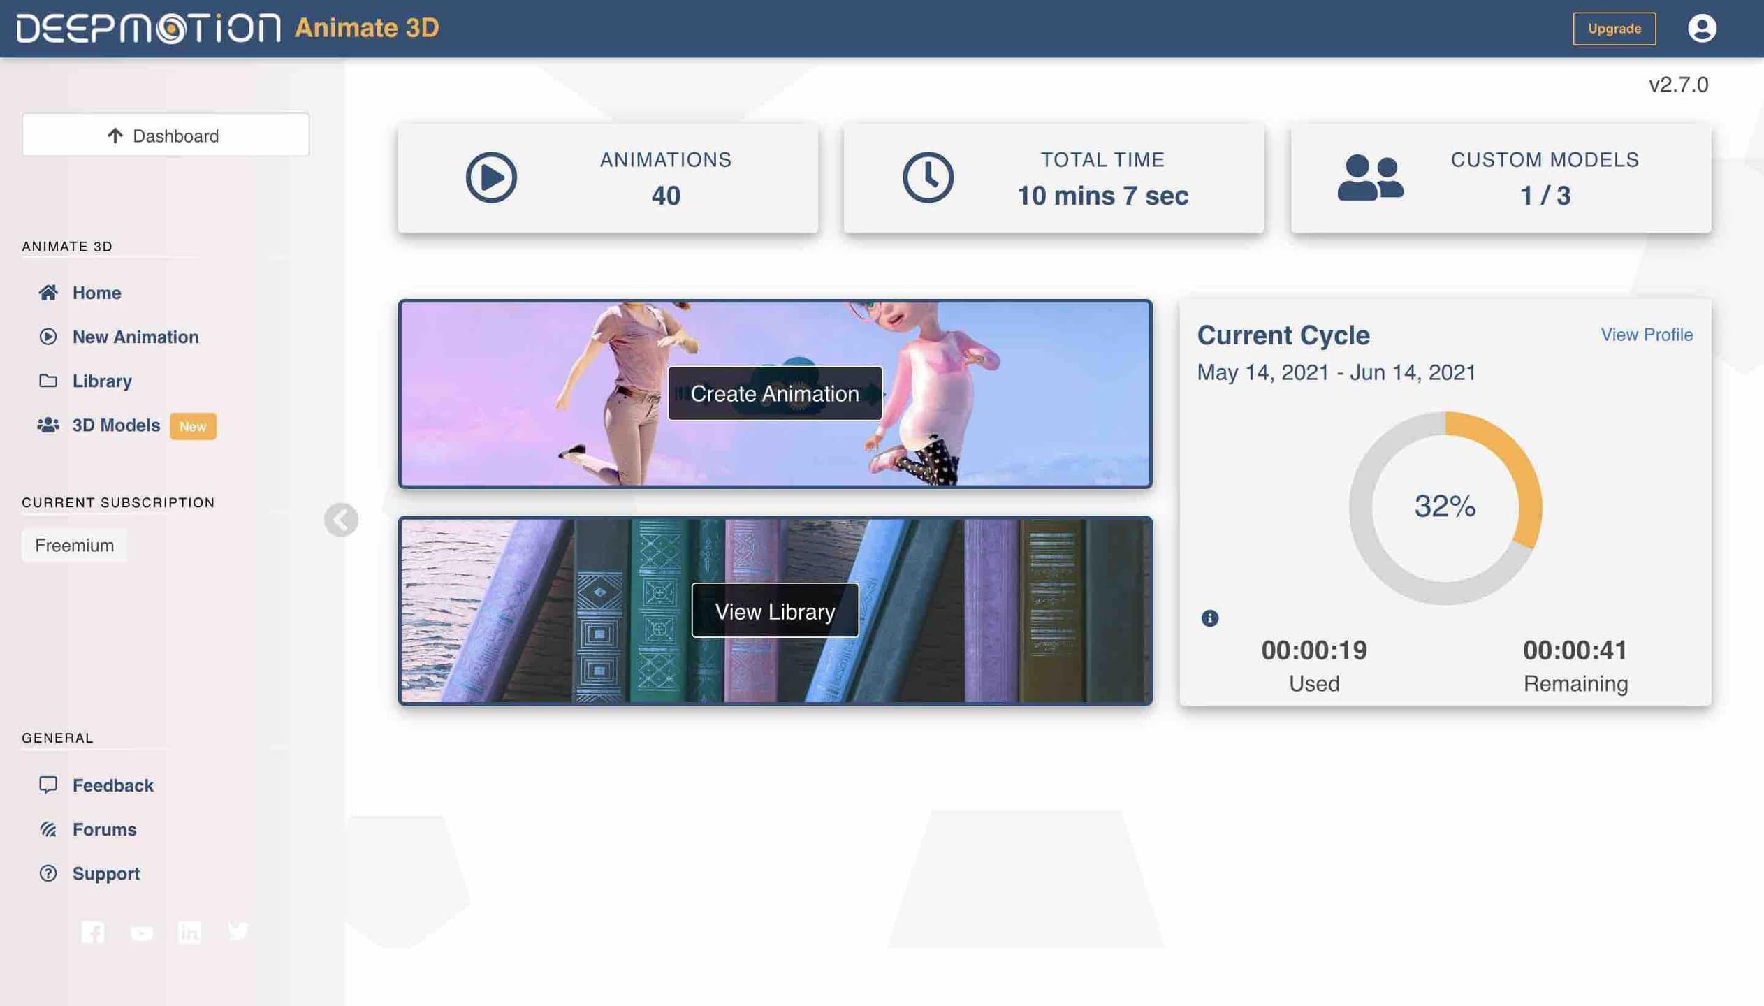Open Forums from the General section
This screenshot has width=1764, height=1006.
(104, 829)
